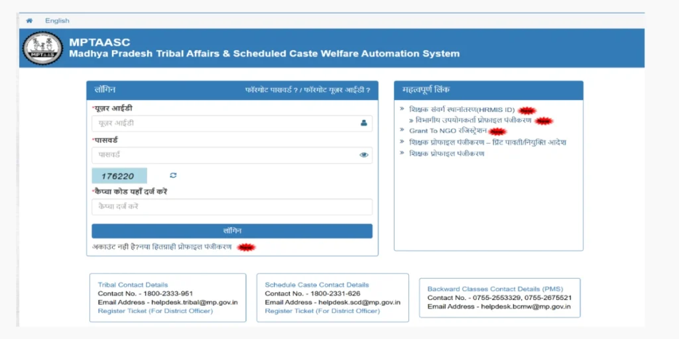Open Grant To NGO रजिस्ट्रेशन link

point(448,130)
